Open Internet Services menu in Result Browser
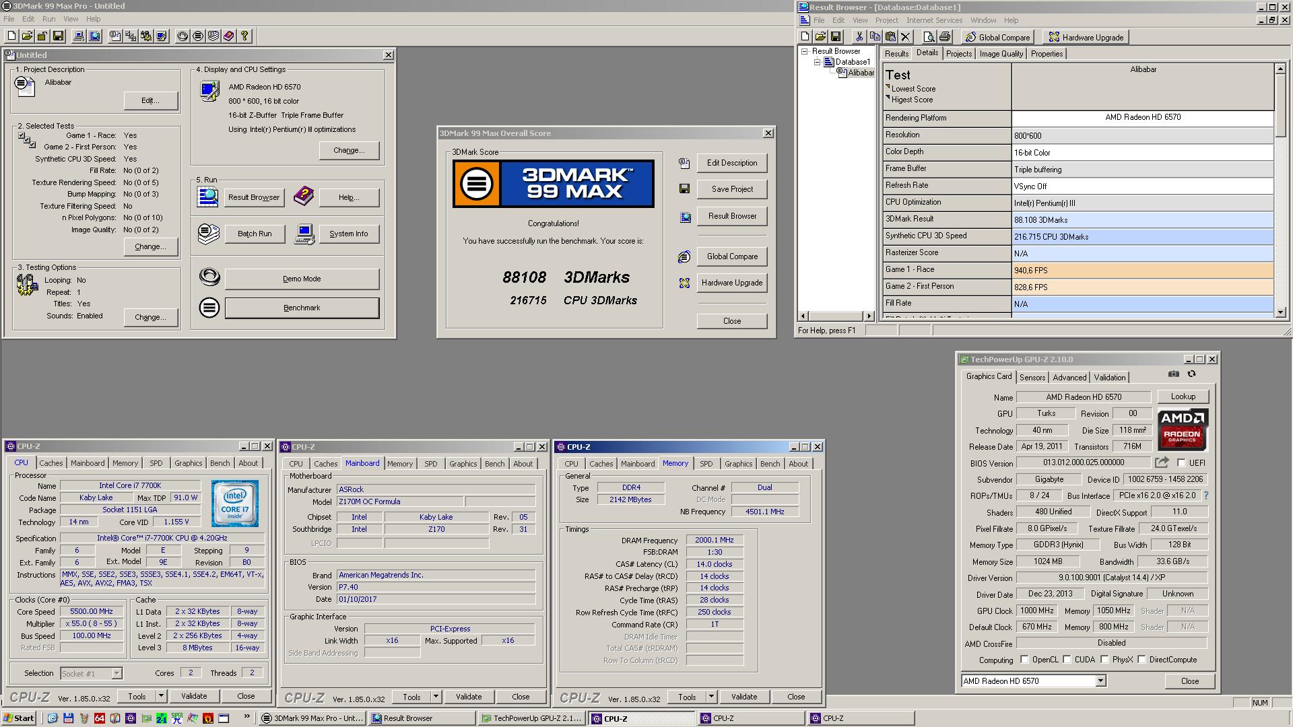This screenshot has width=1293, height=727. tap(934, 20)
